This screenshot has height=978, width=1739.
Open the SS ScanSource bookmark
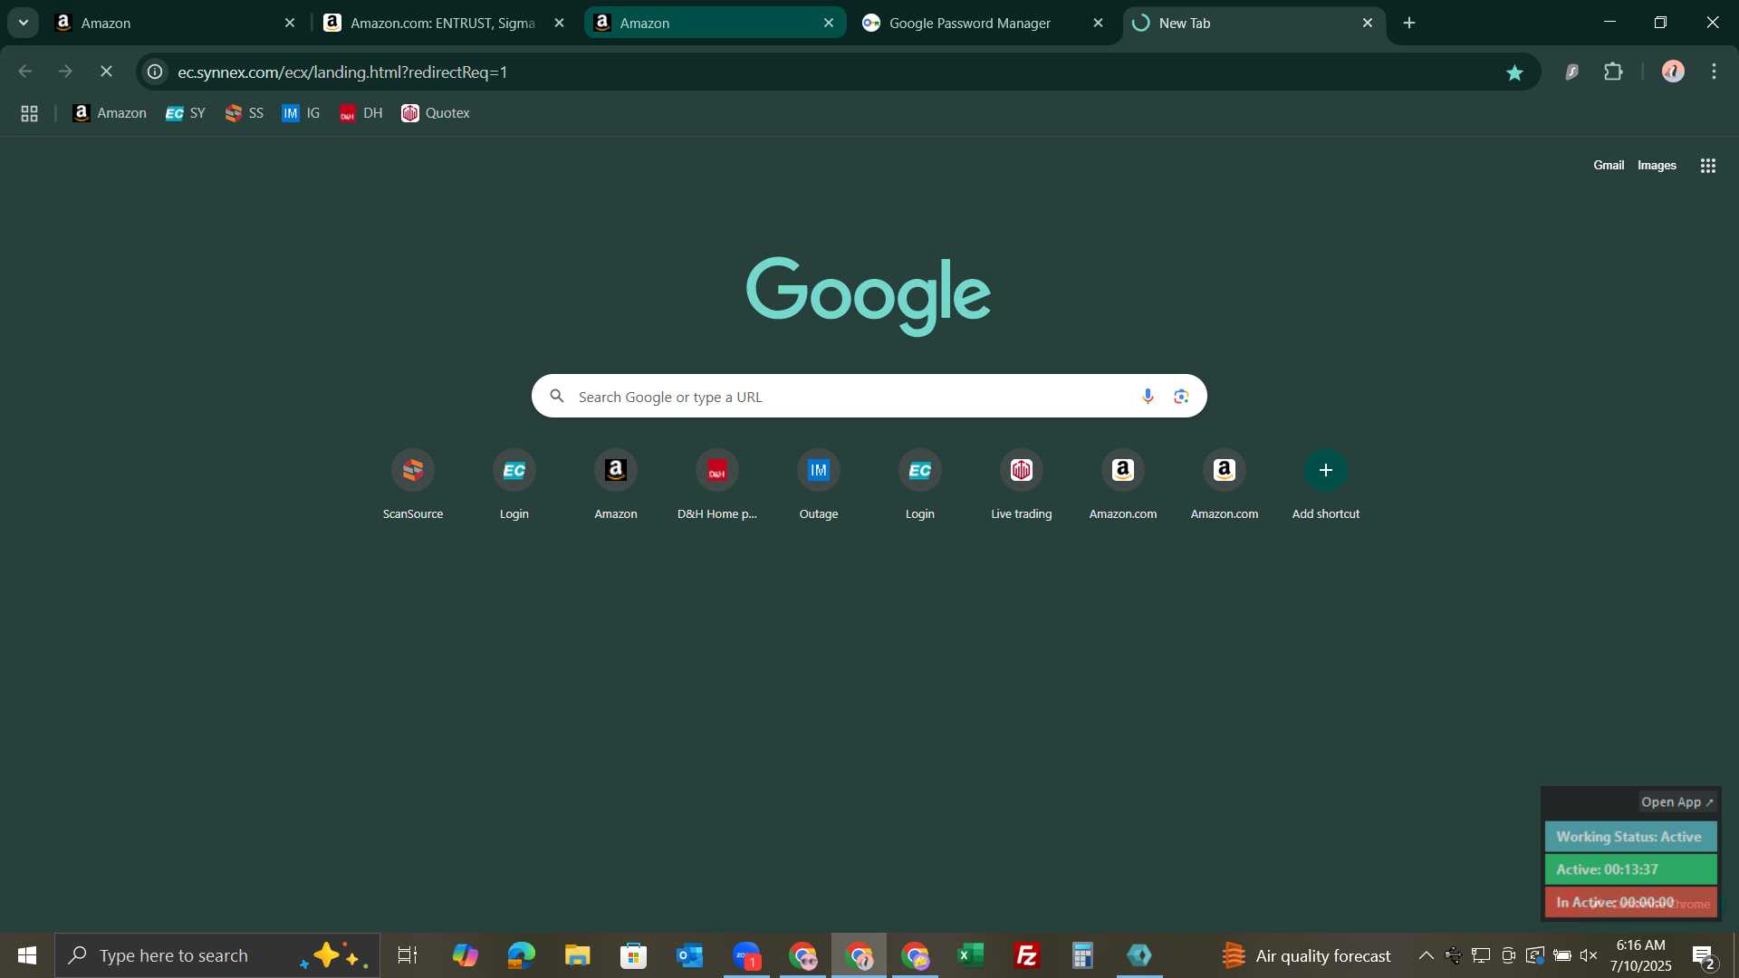click(x=245, y=113)
